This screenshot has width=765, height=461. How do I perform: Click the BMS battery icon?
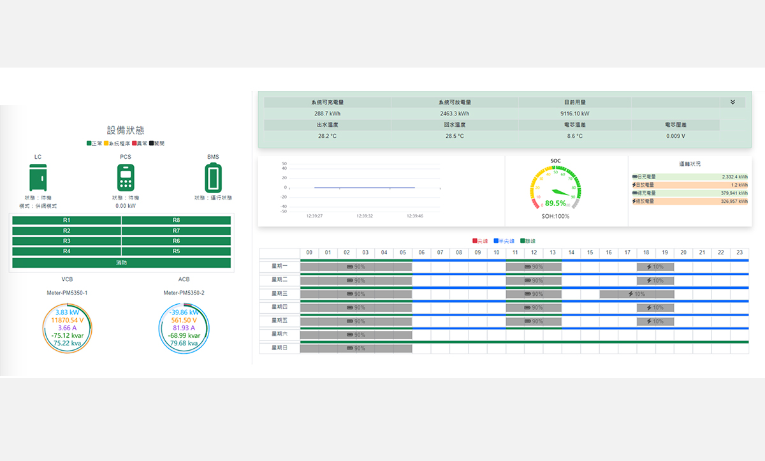[213, 177]
